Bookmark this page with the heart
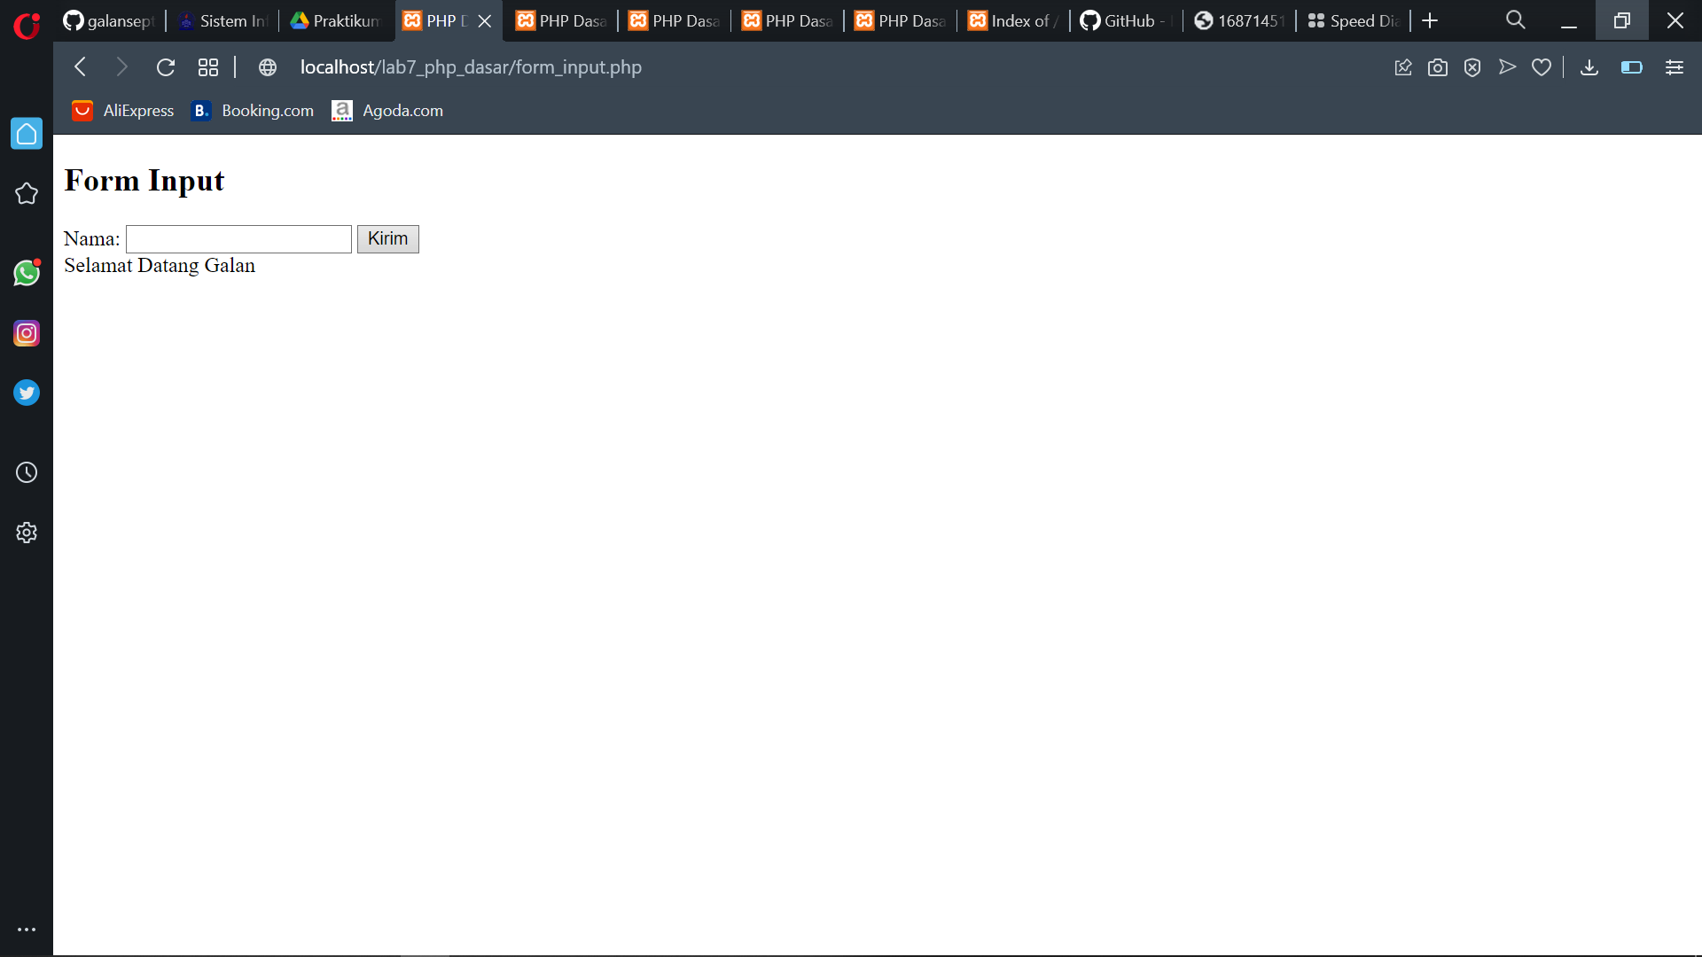The image size is (1702, 957). coord(1542,66)
